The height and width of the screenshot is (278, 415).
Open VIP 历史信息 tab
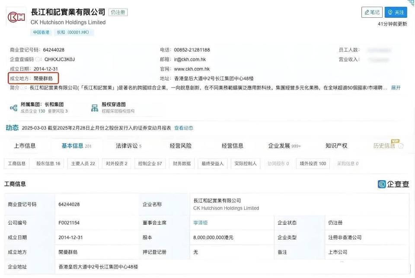[x=384, y=146]
